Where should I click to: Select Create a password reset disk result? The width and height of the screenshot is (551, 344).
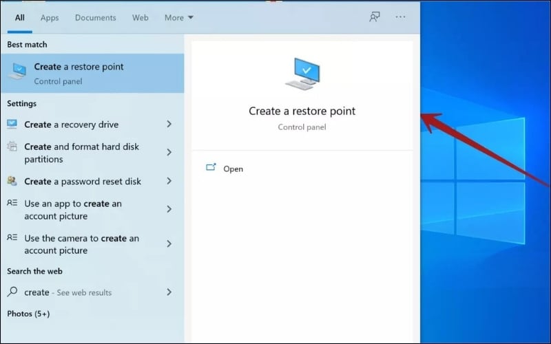click(92, 181)
